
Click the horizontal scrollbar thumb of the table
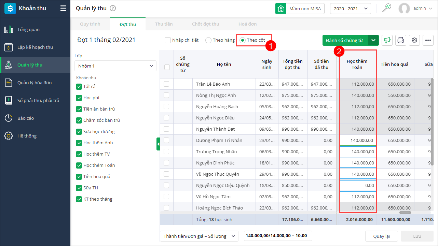tap(405, 213)
